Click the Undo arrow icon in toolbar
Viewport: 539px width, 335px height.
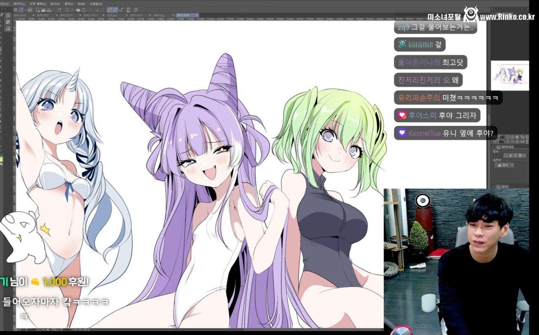coord(59,10)
